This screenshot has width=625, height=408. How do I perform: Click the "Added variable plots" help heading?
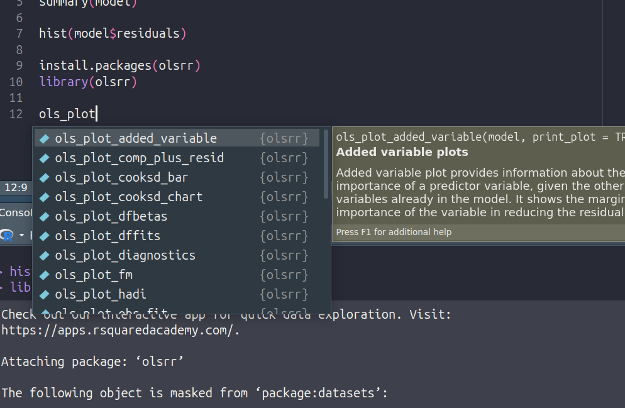[x=402, y=152]
